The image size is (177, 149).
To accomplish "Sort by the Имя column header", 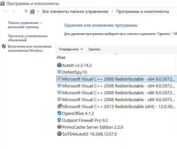I will pyautogui.click(x=61, y=57).
